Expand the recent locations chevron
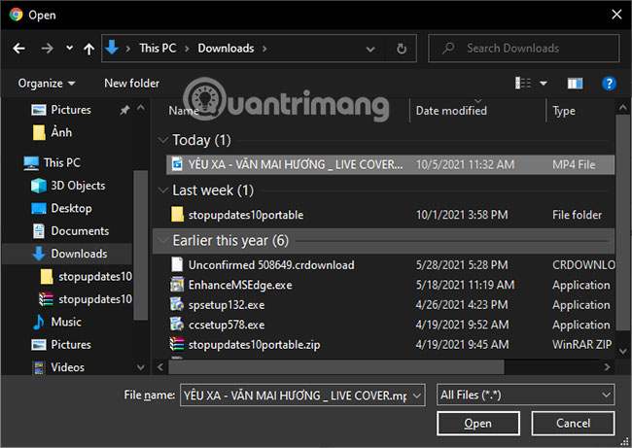Viewport: 632px width, 448px height. [x=69, y=48]
